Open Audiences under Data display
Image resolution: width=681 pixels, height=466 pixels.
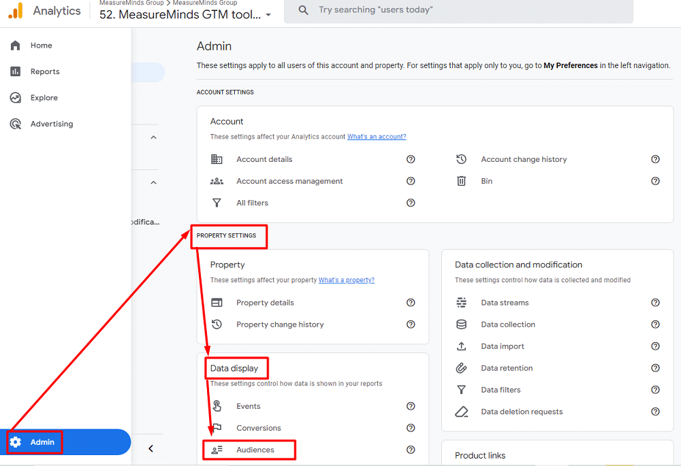255,450
